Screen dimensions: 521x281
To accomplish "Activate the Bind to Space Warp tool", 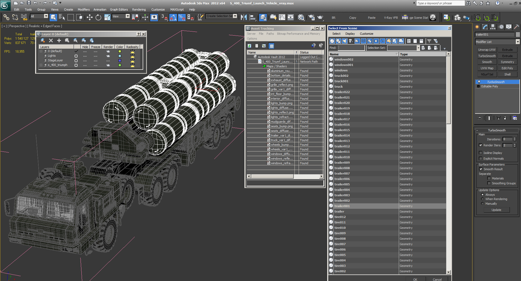I will pyautogui.click(x=24, y=17).
